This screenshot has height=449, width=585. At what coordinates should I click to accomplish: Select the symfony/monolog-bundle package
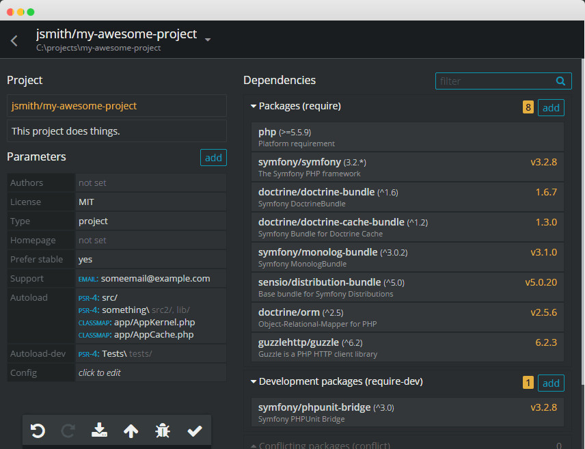pos(407,257)
